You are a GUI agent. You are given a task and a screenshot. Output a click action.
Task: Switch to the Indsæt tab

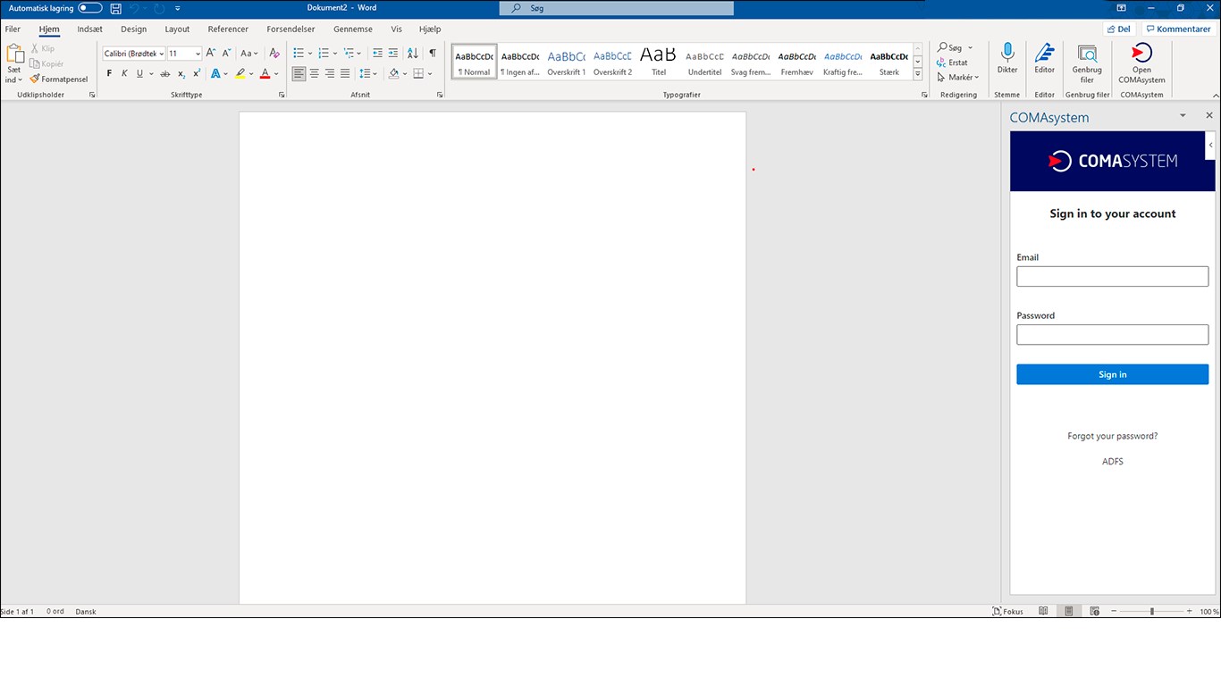(x=89, y=29)
